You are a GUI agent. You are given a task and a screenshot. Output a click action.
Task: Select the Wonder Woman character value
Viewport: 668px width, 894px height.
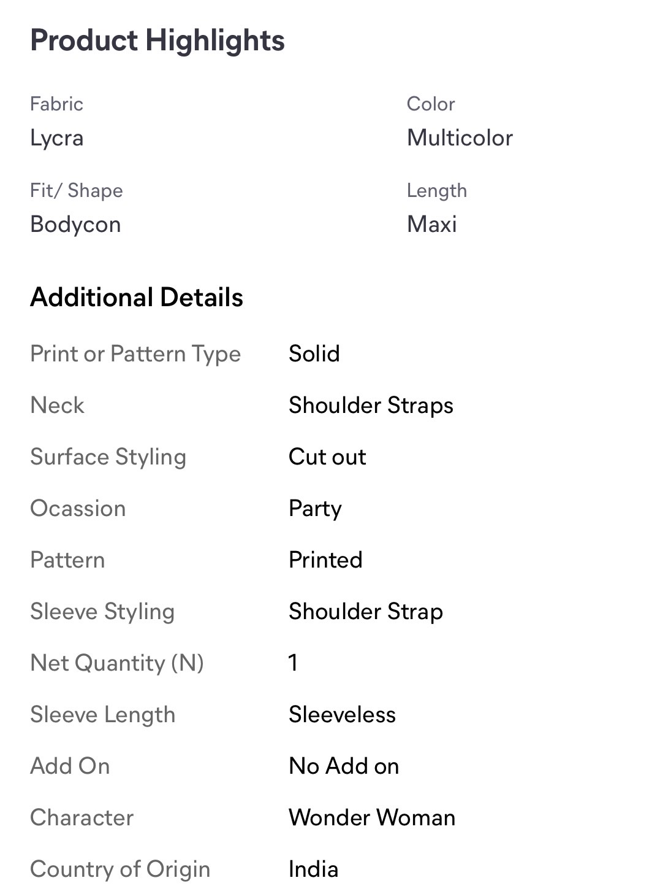point(372,818)
